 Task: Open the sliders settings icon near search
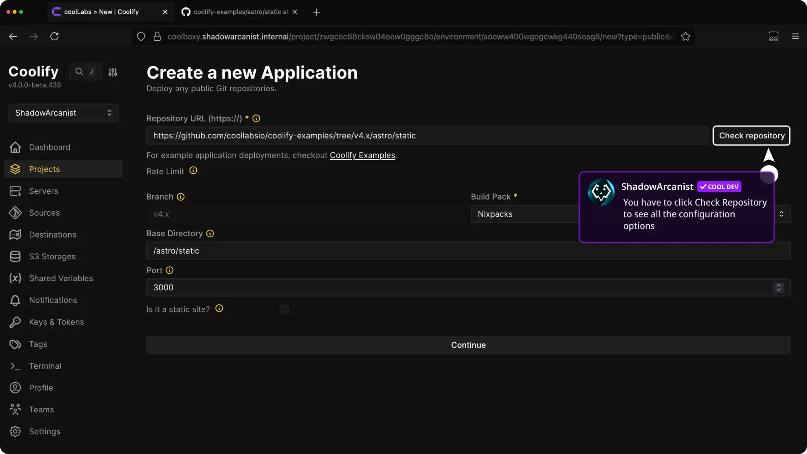113,72
